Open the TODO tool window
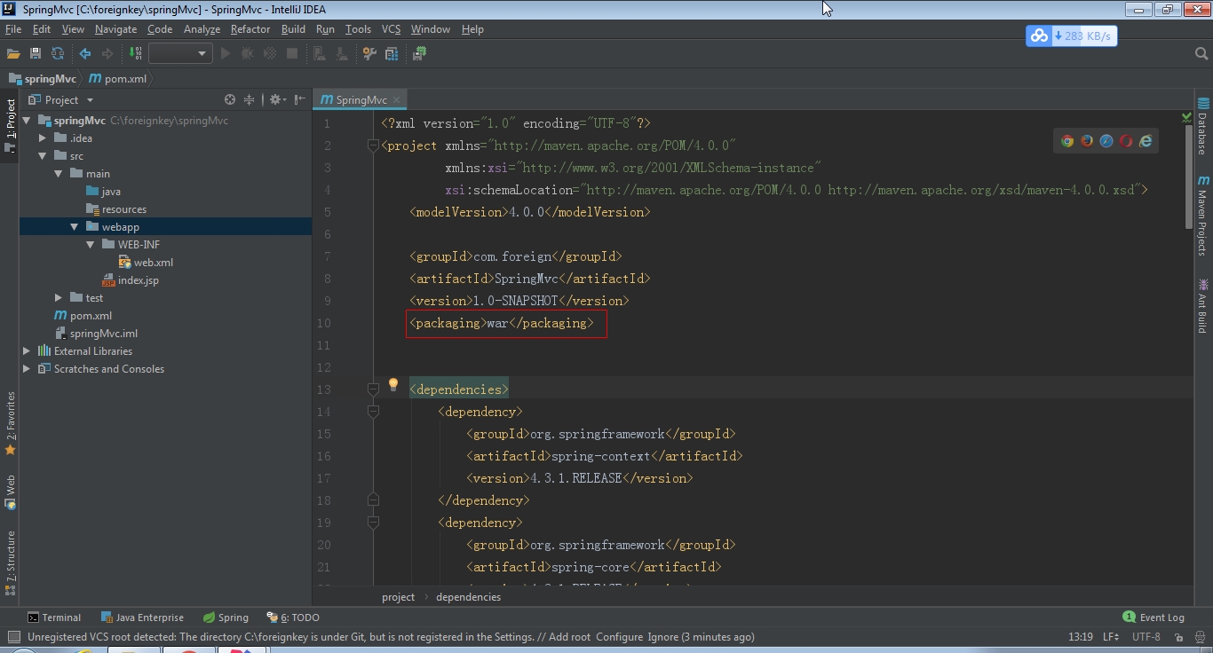Screen dimensions: 1213x653 292,618
